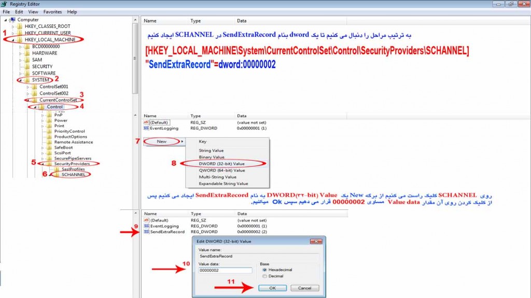Expand the SecurePipeServers node arrow
The width and height of the screenshot is (531, 298).
[43, 159]
